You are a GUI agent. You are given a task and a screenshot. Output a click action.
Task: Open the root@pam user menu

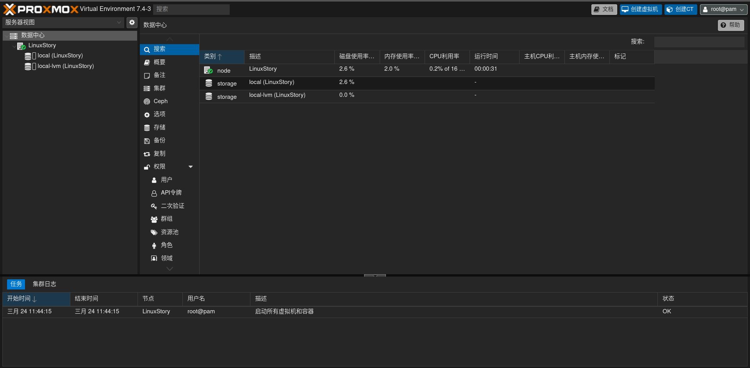pyautogui.click(x=723, y=9)
